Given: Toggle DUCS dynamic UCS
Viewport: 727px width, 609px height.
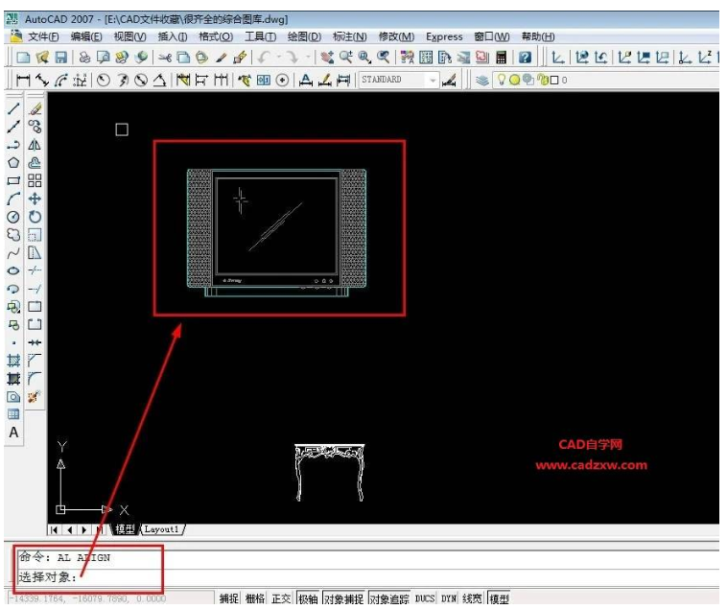Looking at the screenshot, I should click(425, 598).
